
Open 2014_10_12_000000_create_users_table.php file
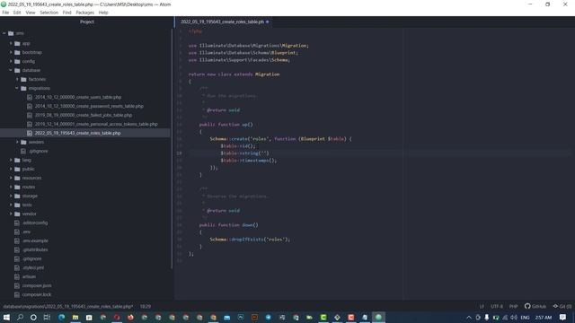pyautogui.click(x=78, y=97)
